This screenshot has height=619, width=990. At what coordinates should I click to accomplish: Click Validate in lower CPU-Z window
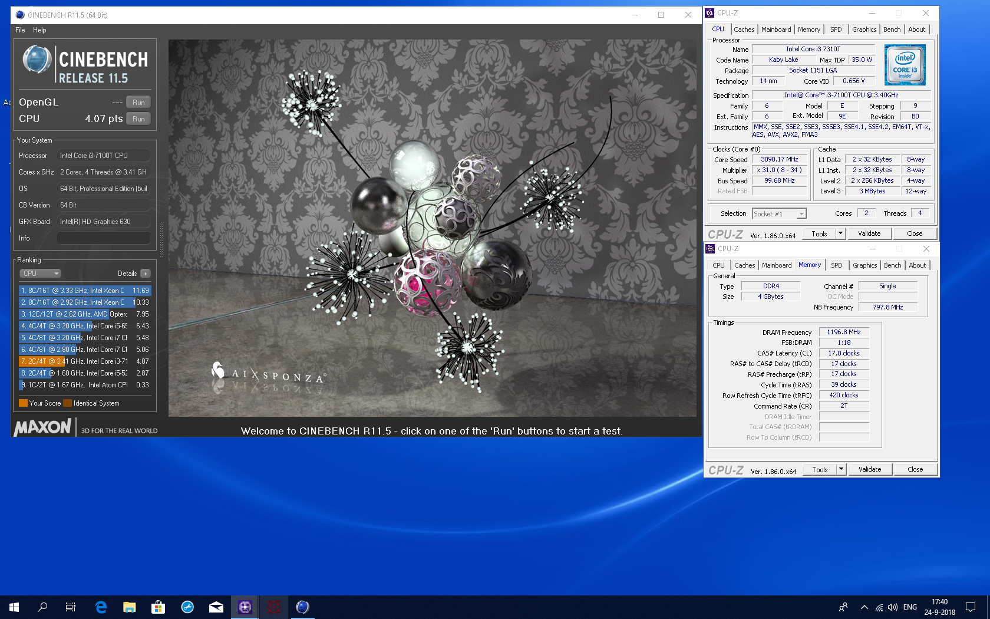tap(870, 470)
